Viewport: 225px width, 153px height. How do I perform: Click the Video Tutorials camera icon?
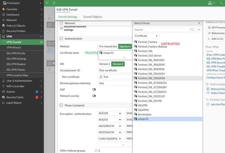(208, 93)
